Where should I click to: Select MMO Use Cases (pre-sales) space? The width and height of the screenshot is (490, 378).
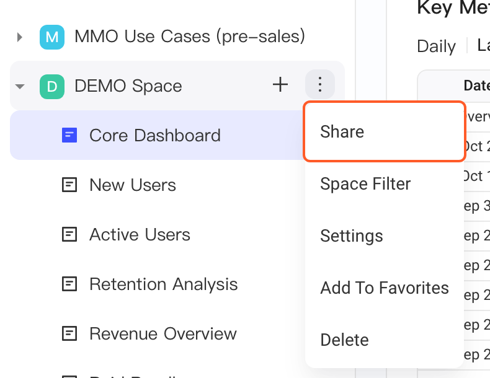(x=190, y=37)
